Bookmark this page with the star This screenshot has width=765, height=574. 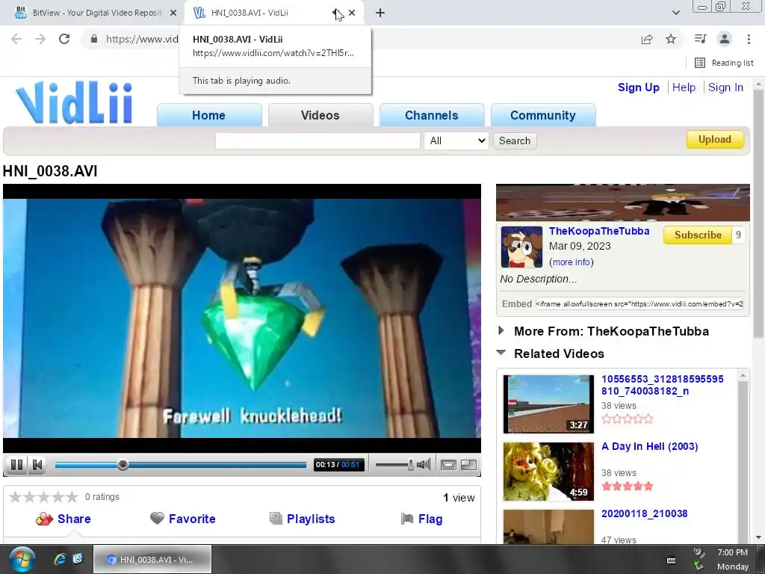pyautogui.click(x=671, y=39)
